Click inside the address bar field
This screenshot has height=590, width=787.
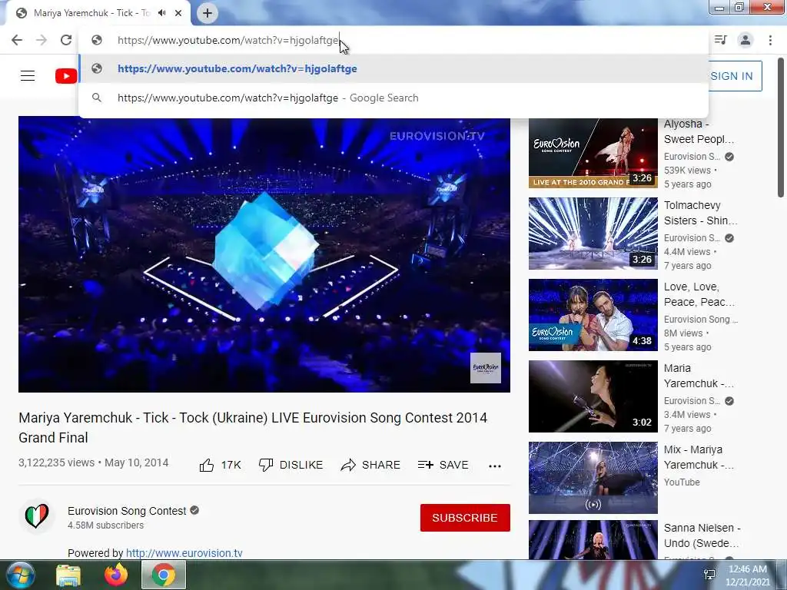click(x=393, y=40)
